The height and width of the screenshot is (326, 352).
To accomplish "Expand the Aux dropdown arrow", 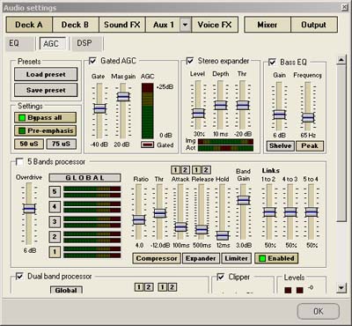I will pyautogui.click(x=185, y=25).
